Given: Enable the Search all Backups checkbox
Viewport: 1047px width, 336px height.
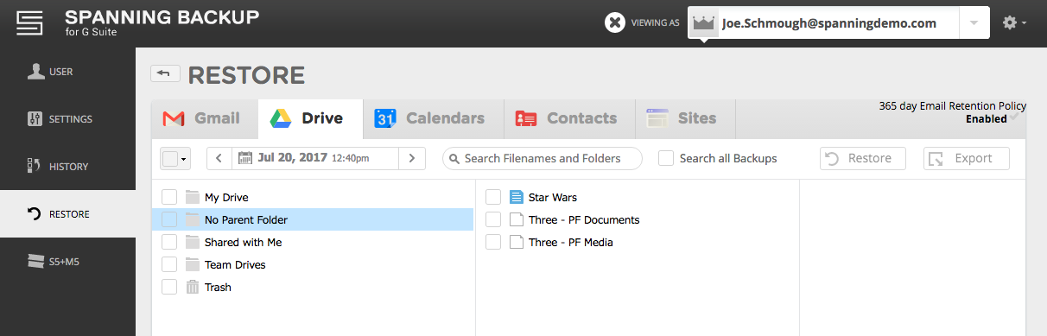Looking at the screenshot, I should (666, 158).
